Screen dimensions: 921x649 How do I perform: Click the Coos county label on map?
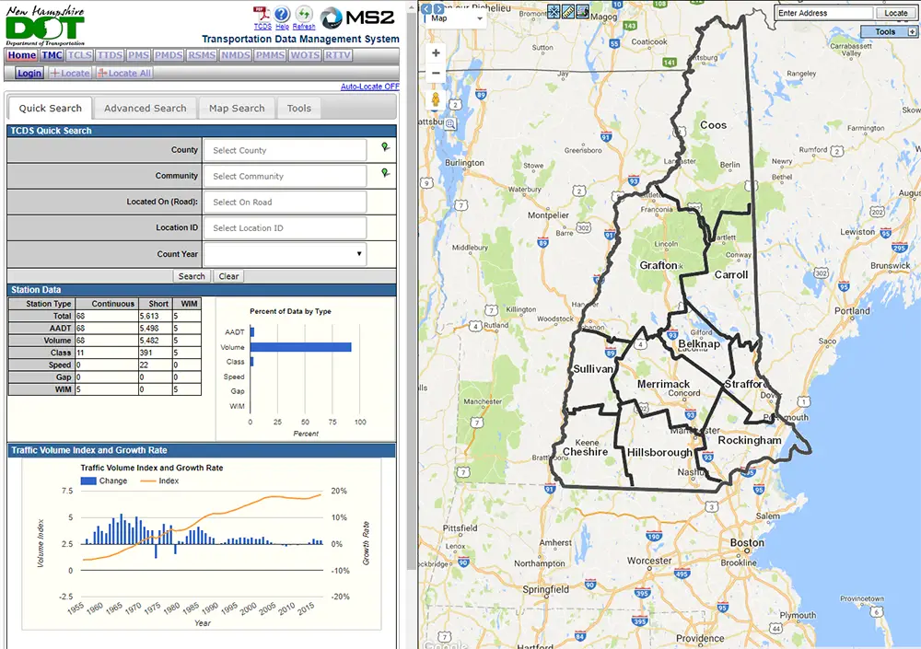(713, 125)
